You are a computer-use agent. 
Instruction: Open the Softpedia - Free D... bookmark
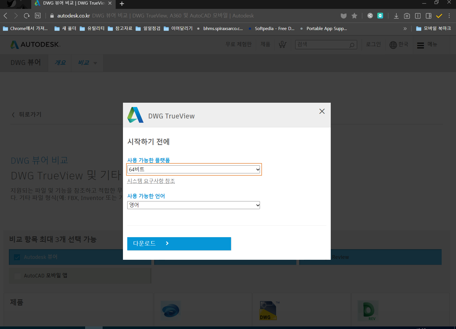(x=271, y=29)
